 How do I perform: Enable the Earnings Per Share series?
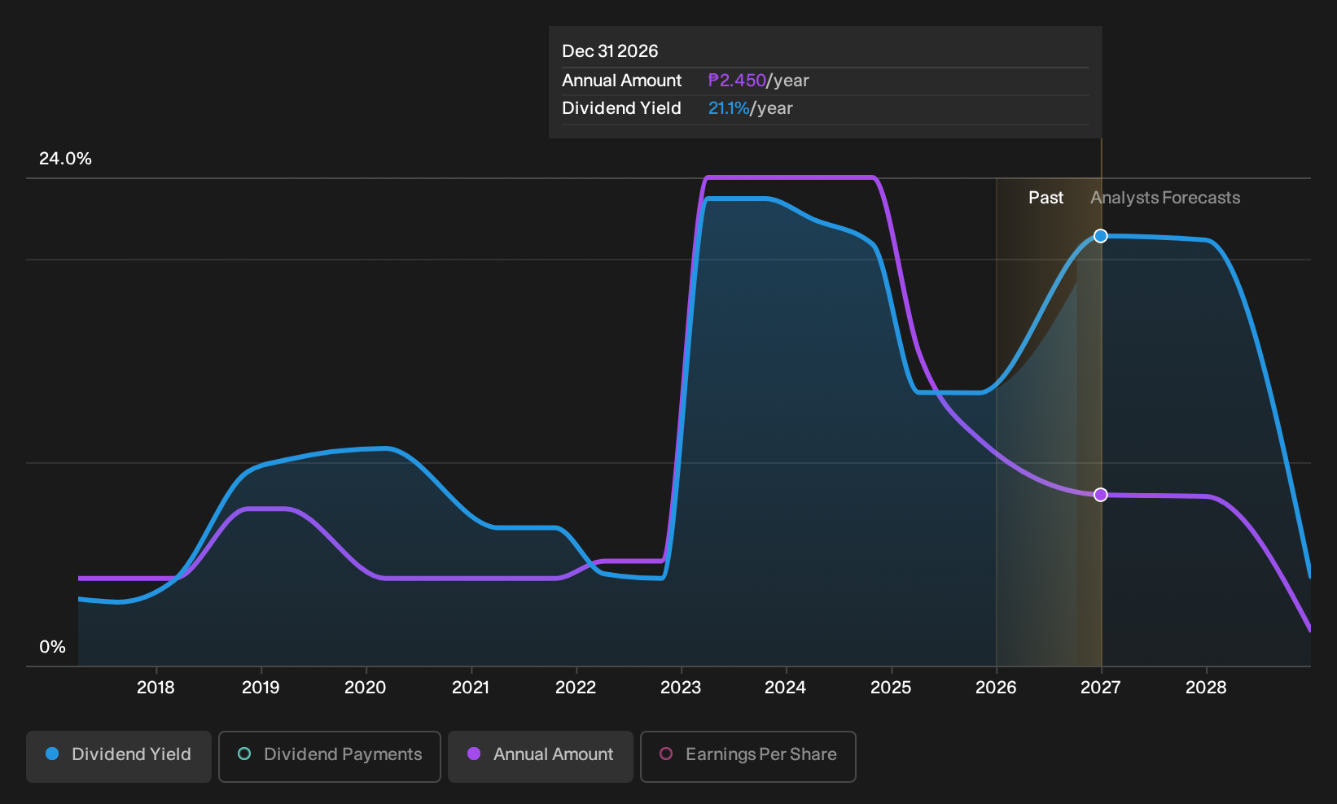(748, 757)
